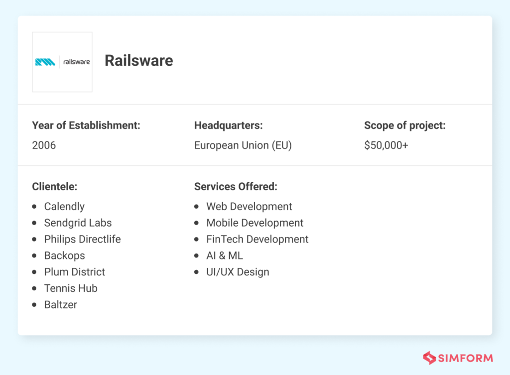Click the Railsware logo icon
Screen dimensions: 510x375
(62, 61)
